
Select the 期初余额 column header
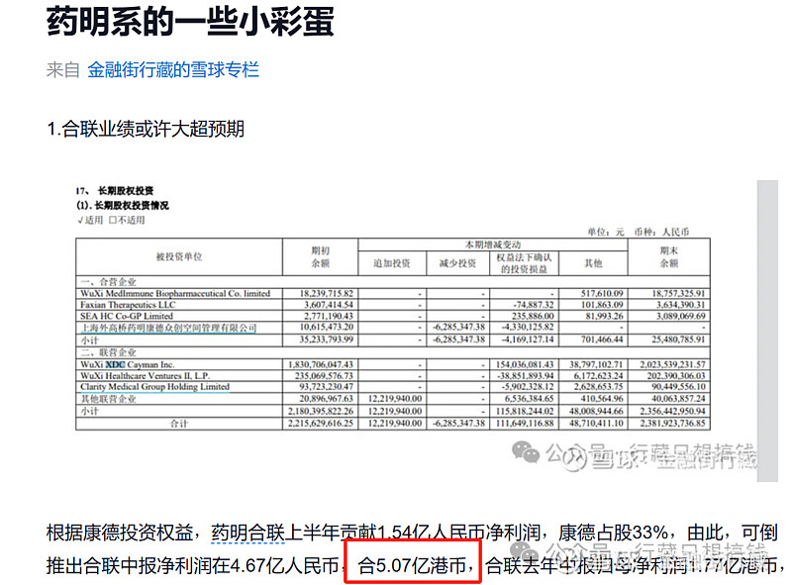[x=320, y=256]
